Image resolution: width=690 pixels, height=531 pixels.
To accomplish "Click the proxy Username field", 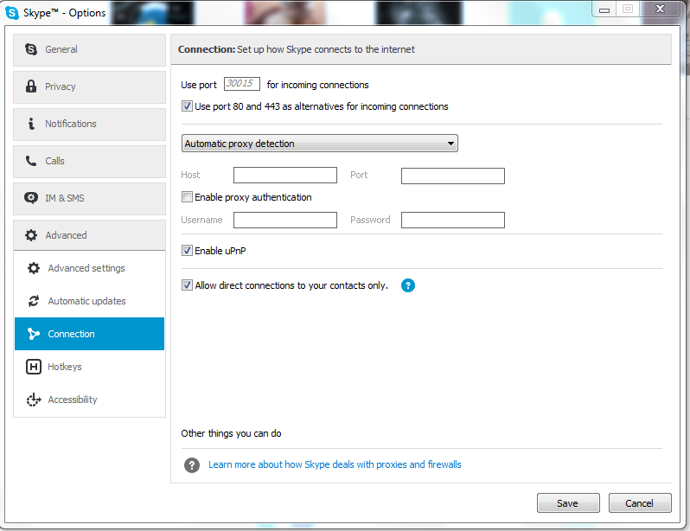I will (285, 221).
